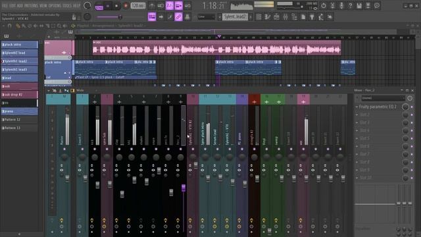Screen dimensions: 421x237
Task: Select the pluck intro pattern
Action: 19,45
